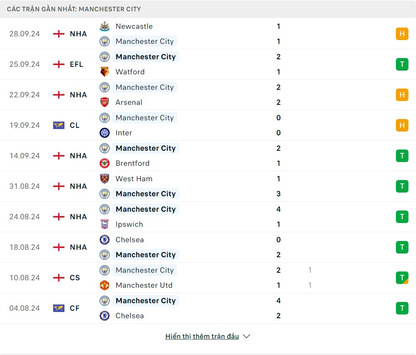Expand the chevron next to Hiển thị thêm trận đấu
Screen dimensions: 416x355
click(247, 336)
